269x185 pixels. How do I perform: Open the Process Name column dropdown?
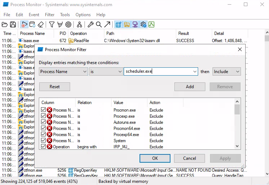tap(63, 72)
